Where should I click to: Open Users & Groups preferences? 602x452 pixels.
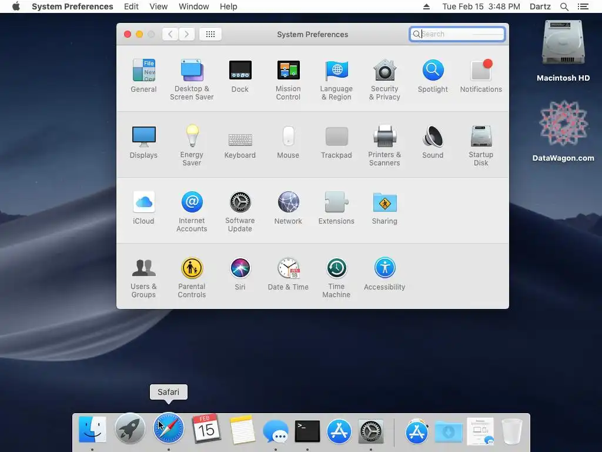coord(143,278)
